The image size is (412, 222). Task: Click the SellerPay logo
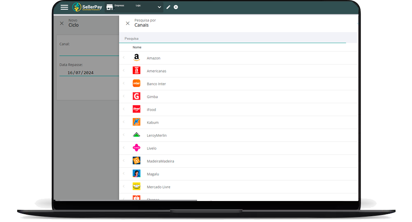click(x=87, y=7)
